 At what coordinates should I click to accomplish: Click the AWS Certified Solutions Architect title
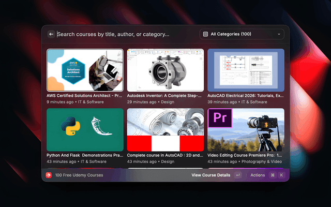85,96
